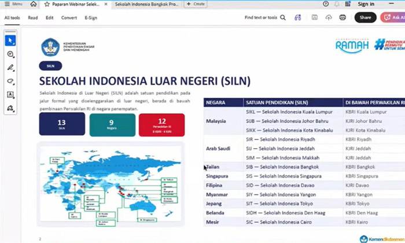
Task: Click 'KBRI Kairo' cell
Action: 357,222
